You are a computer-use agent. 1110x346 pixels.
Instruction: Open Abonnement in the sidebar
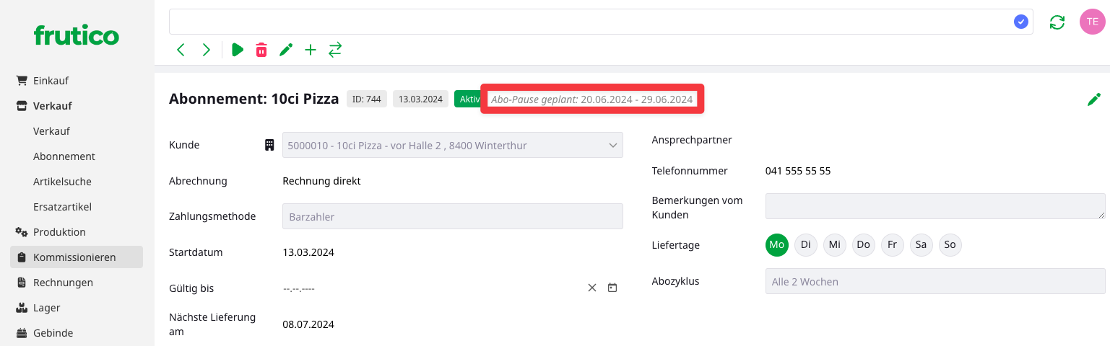pyautogui.click(x=64, y=156)
